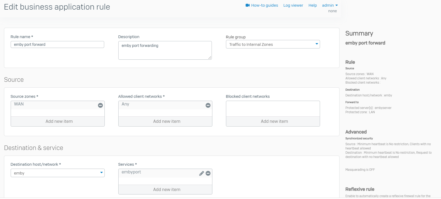Click 'Protected server(s) : embyserver' in Summary
Viewport: 441px width, 199px height.
pos(369,108)
